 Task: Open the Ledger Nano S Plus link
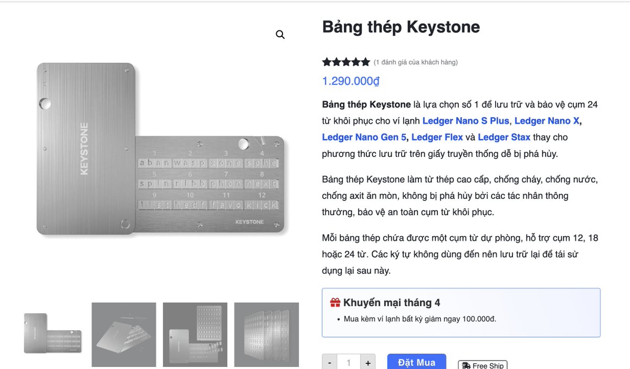pyautogui.click(x=466, y=121)
